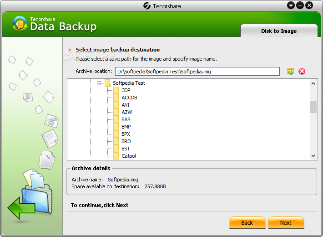Click the BST folder icon
323x237 pixels.
click(116, 149)
